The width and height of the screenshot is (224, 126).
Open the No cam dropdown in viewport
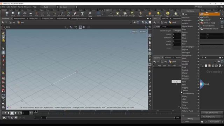[x=143, y=31]
